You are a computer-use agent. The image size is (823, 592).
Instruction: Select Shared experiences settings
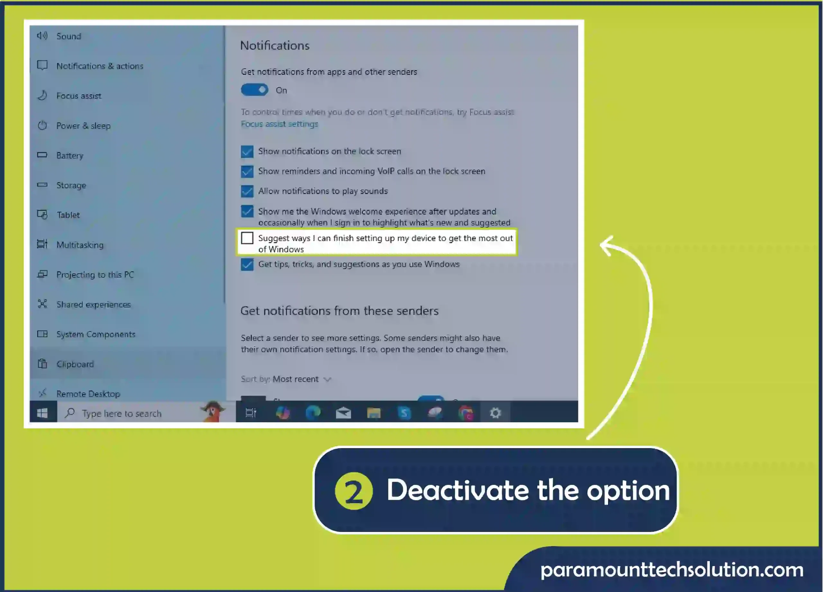(x=94, y=304)
